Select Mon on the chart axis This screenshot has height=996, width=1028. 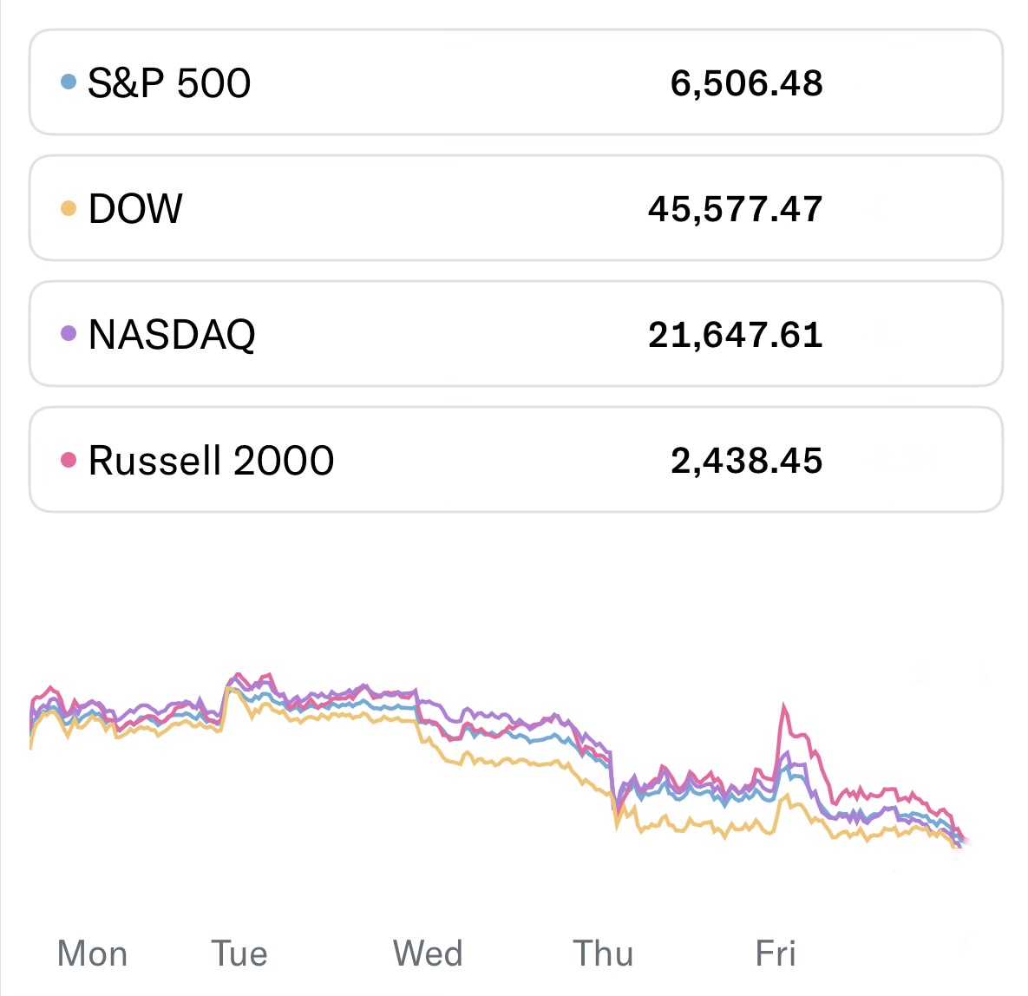(92, 953)
